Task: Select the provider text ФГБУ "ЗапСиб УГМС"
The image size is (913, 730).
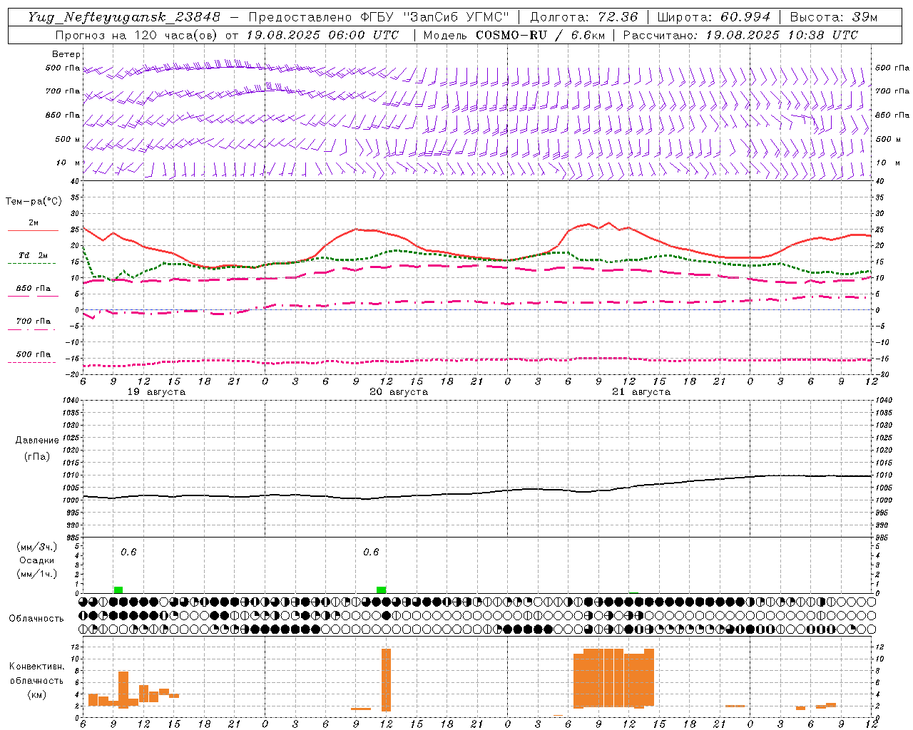Action: coord(436,17)
